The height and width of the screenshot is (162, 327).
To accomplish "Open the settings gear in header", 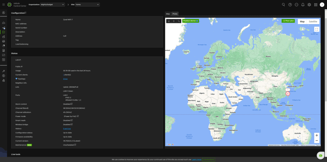I will tap(309, 4).
